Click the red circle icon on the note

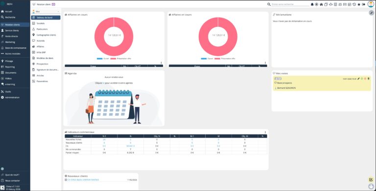(365, 79)
